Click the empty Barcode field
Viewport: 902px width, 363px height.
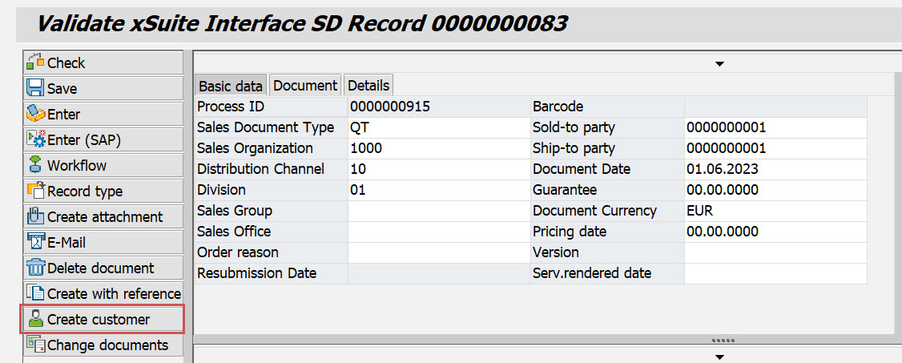(x=775, y=107)
